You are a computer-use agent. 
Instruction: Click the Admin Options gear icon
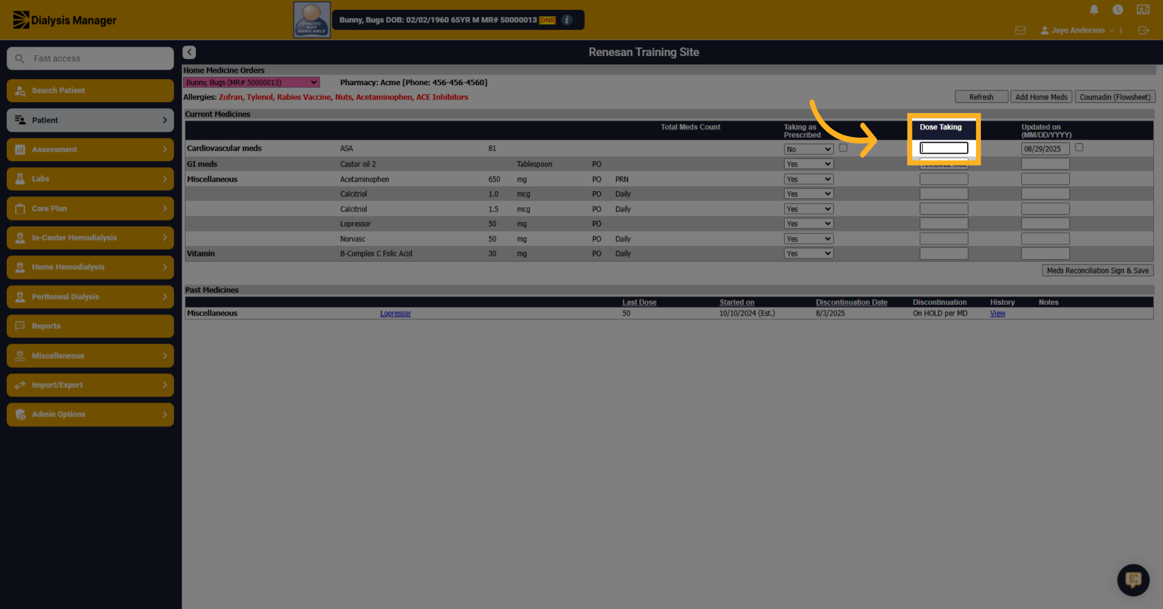(x=20, y=414)
